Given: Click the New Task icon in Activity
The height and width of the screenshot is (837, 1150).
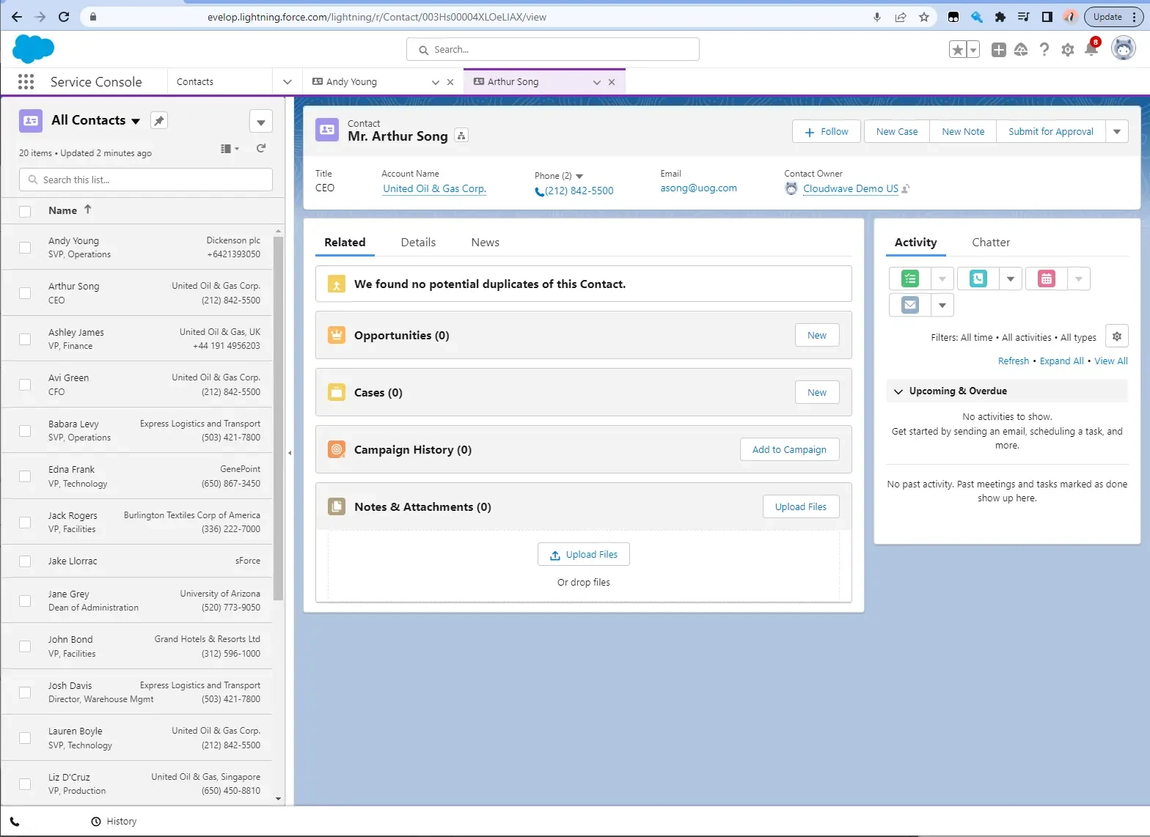Looking at the screenshot, I should coord(910,279).
